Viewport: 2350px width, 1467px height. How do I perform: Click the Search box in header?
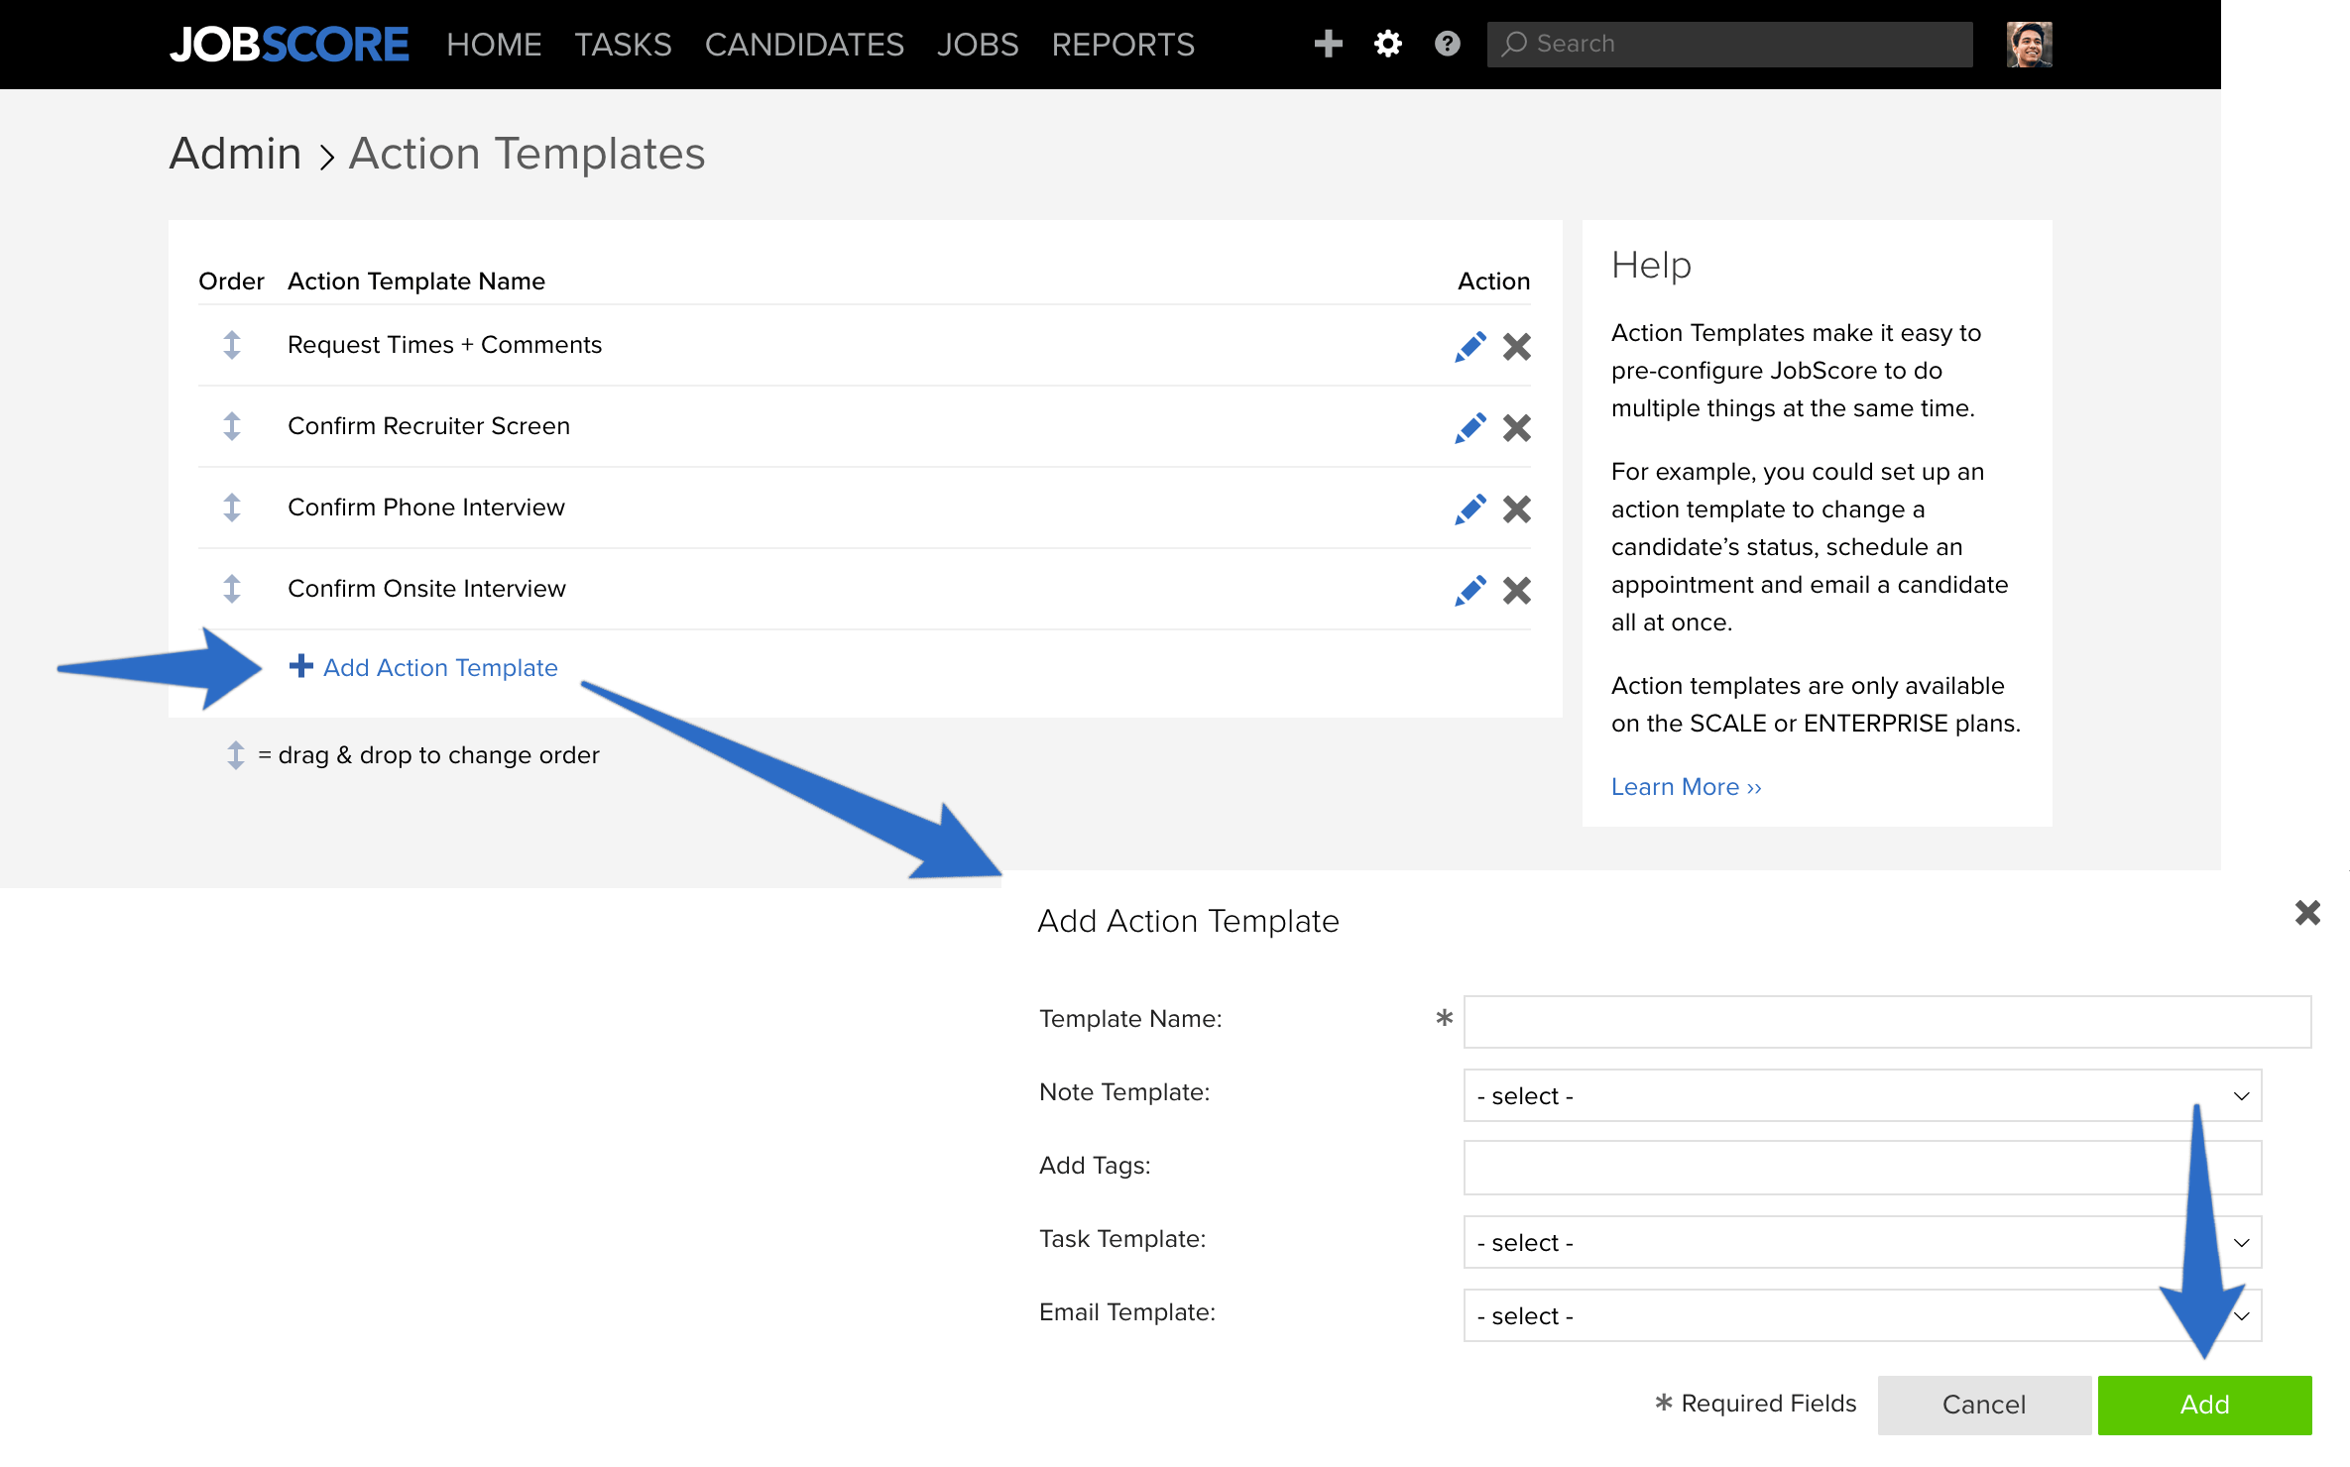point(1729,45)
